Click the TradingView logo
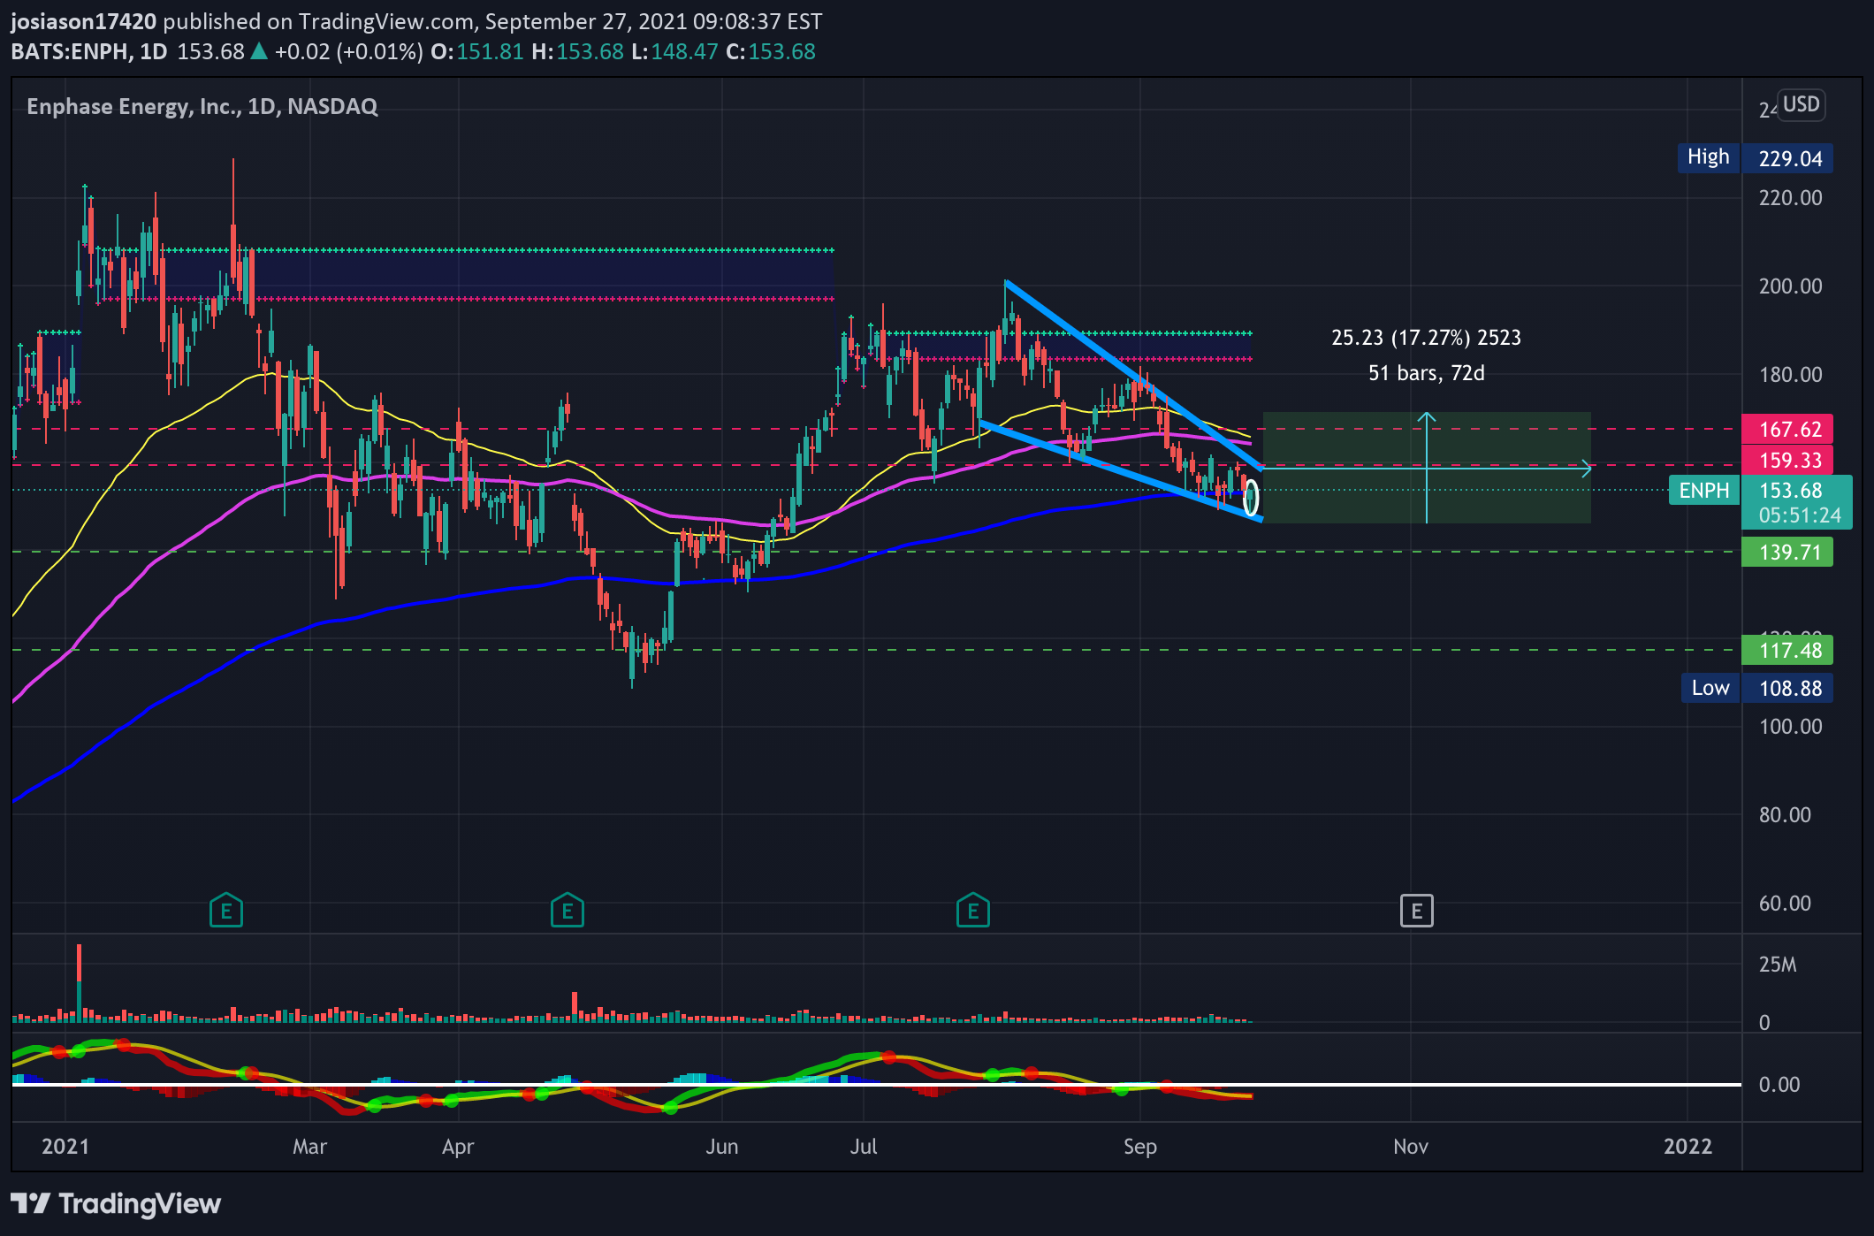 click(x=116, y=1203)
